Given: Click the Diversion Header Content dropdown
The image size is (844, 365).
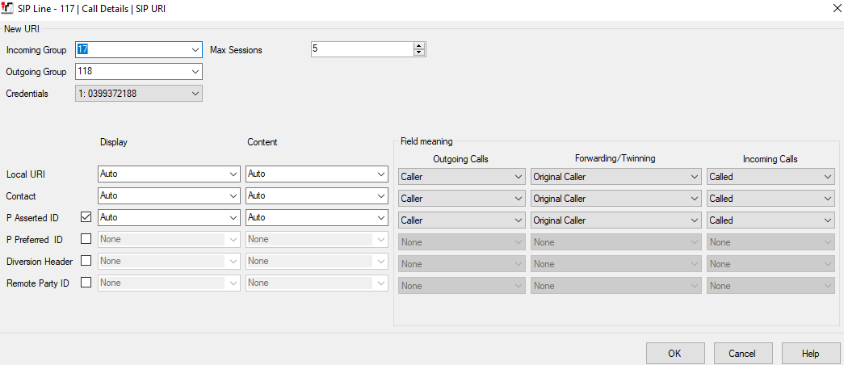Looking at the screenshot, I should point(317,261).
